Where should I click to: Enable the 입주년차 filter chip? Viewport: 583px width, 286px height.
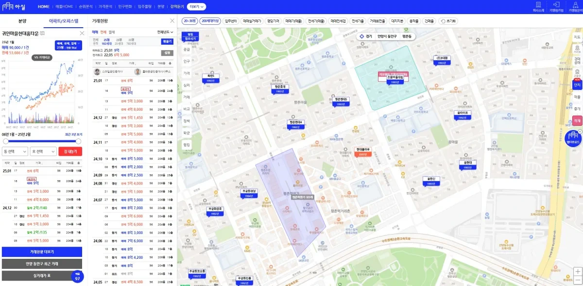click(x=231, y=21)
